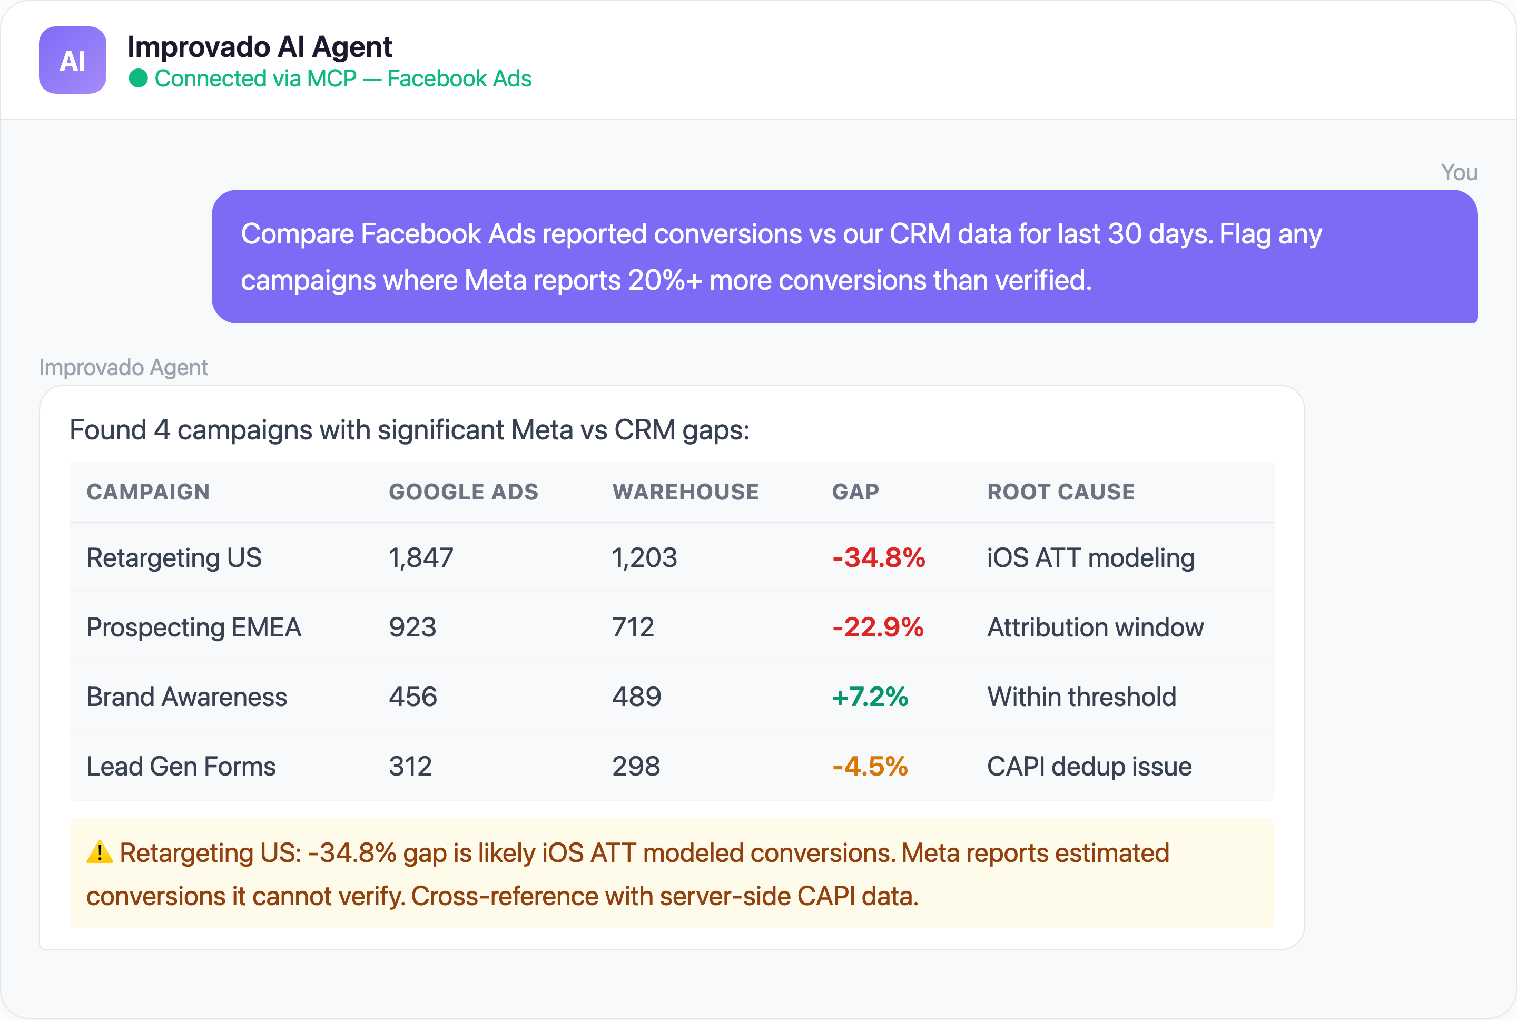Click the Improvado AI Agent avatar icon
The height and width of the screenshot is (1020, 1517).
72,61
